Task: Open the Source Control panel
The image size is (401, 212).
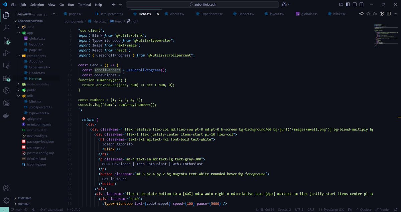Action: pos(6,41)
